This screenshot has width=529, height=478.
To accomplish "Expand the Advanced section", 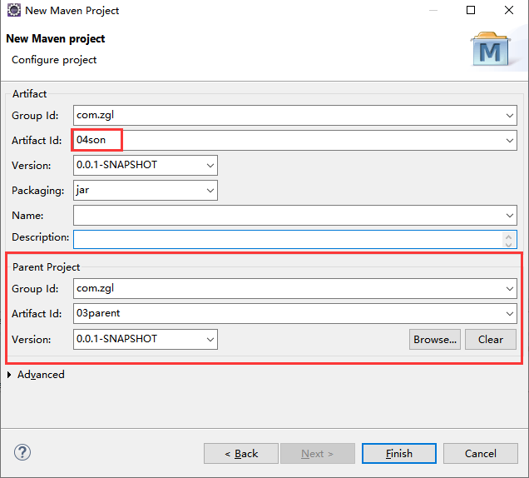I will pyautogui.click(x=9, y=375).
